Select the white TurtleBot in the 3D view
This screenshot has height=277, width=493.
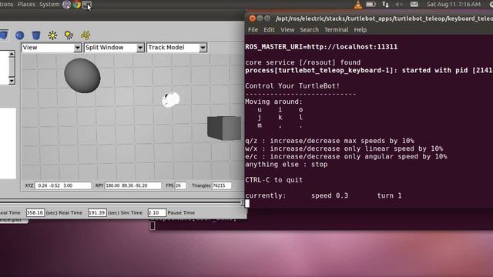171,99
